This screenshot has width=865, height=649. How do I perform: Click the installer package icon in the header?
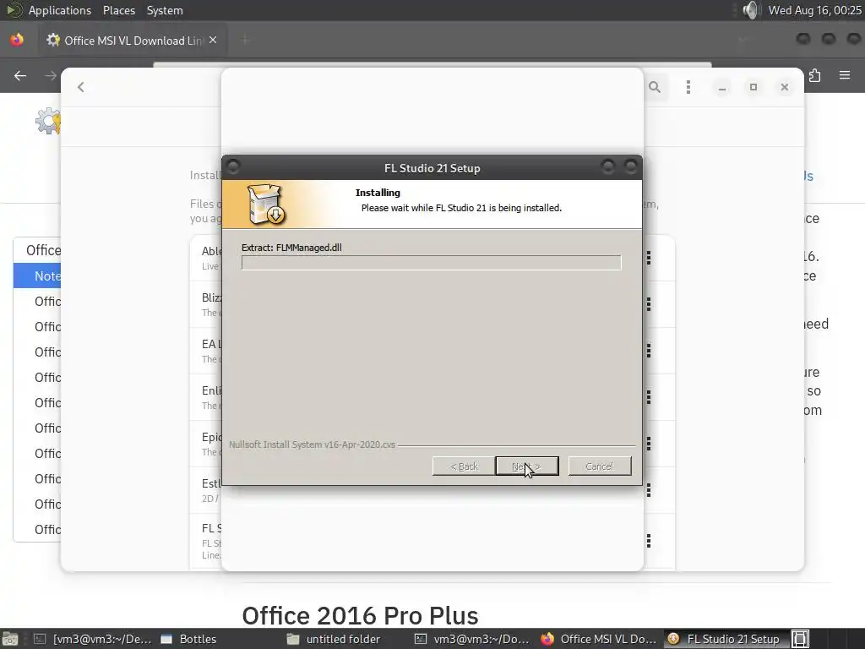pyautogui.click(x=266, y=205)
